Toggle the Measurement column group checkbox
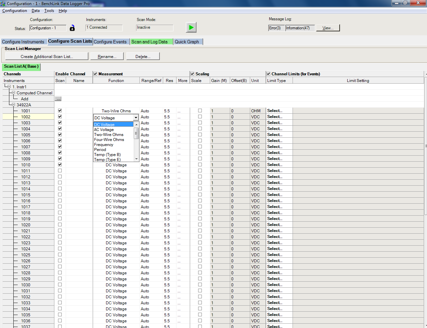427x328 pixels. pos(95,74)
